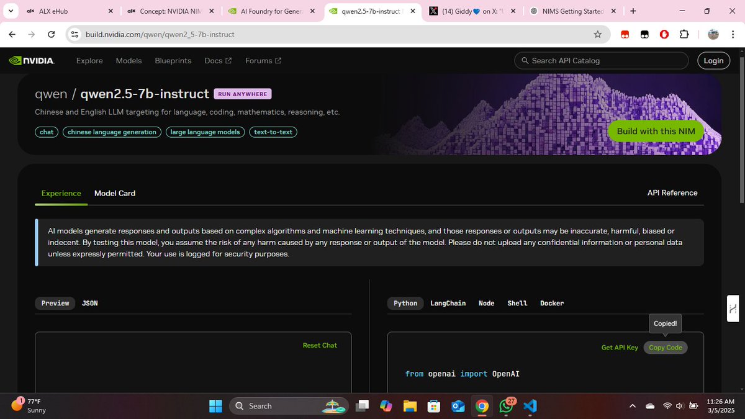The height and width of the screenshot is (419, 745).
Task: Click the red stop-hand adblock extension
Action: click(x=664, y=35)
